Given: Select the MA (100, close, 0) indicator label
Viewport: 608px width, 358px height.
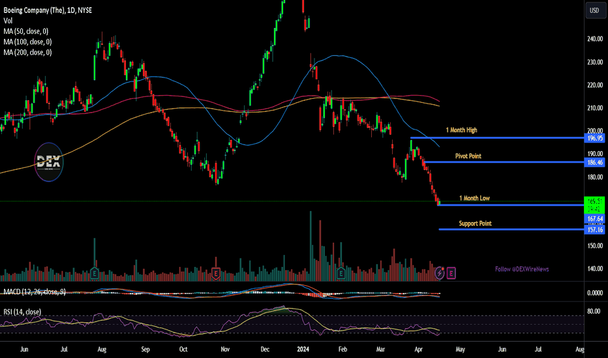Looking at the screenshot, I should 27,42.
